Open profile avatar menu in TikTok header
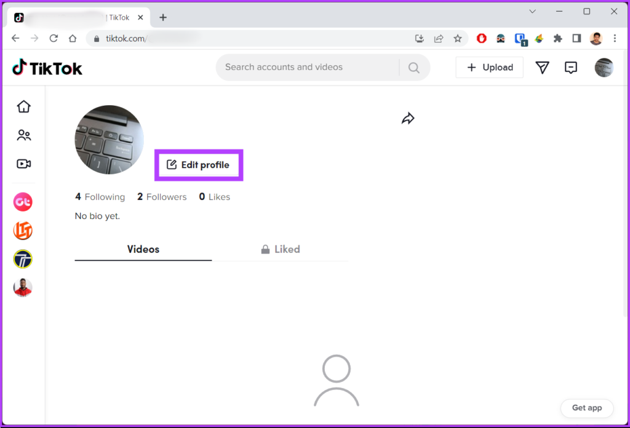 point(604,68)
